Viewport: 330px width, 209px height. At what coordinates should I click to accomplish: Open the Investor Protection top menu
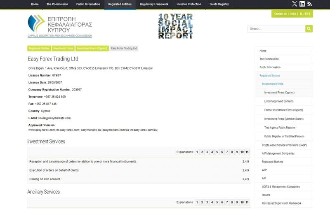pos(189,4)
